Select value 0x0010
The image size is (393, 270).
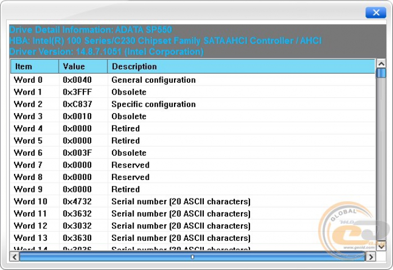pyautogui.click(x=77, y=116)
